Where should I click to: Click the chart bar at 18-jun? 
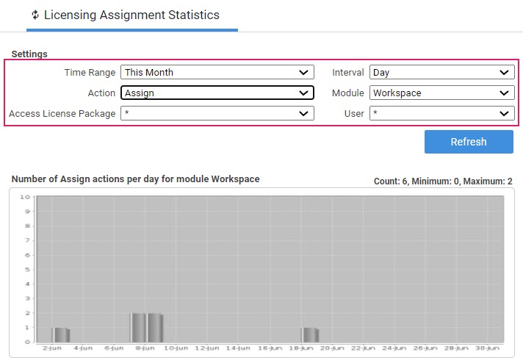click(x=310, y=335)
